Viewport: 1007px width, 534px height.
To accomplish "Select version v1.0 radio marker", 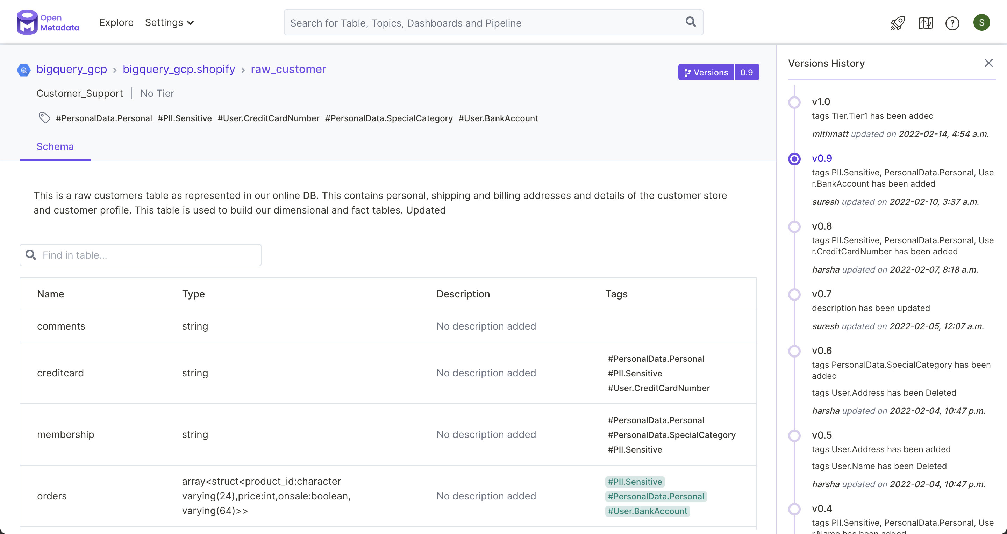I will point(794,102).
